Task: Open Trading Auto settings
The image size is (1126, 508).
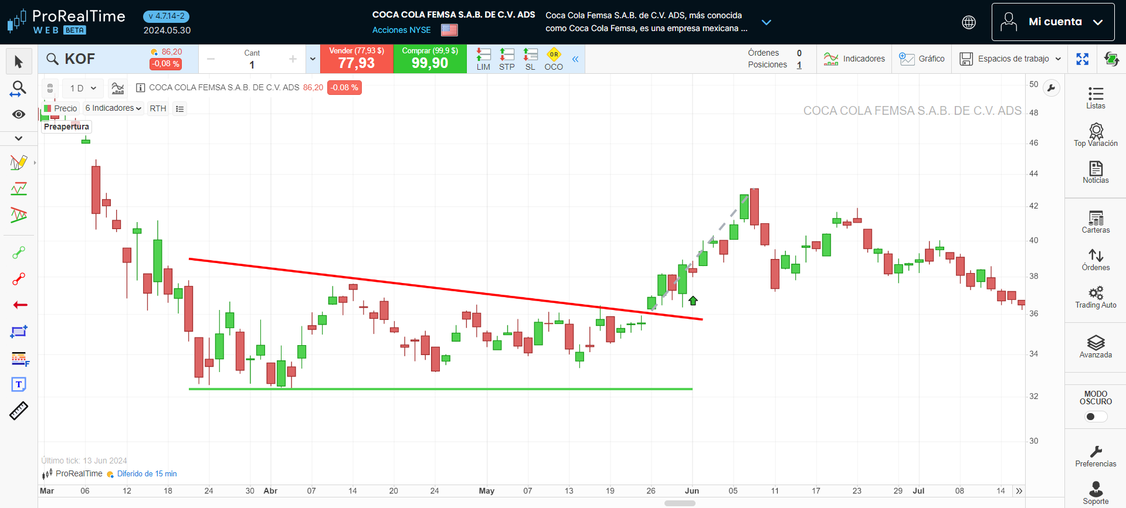Action: (x=1096, y=297)
